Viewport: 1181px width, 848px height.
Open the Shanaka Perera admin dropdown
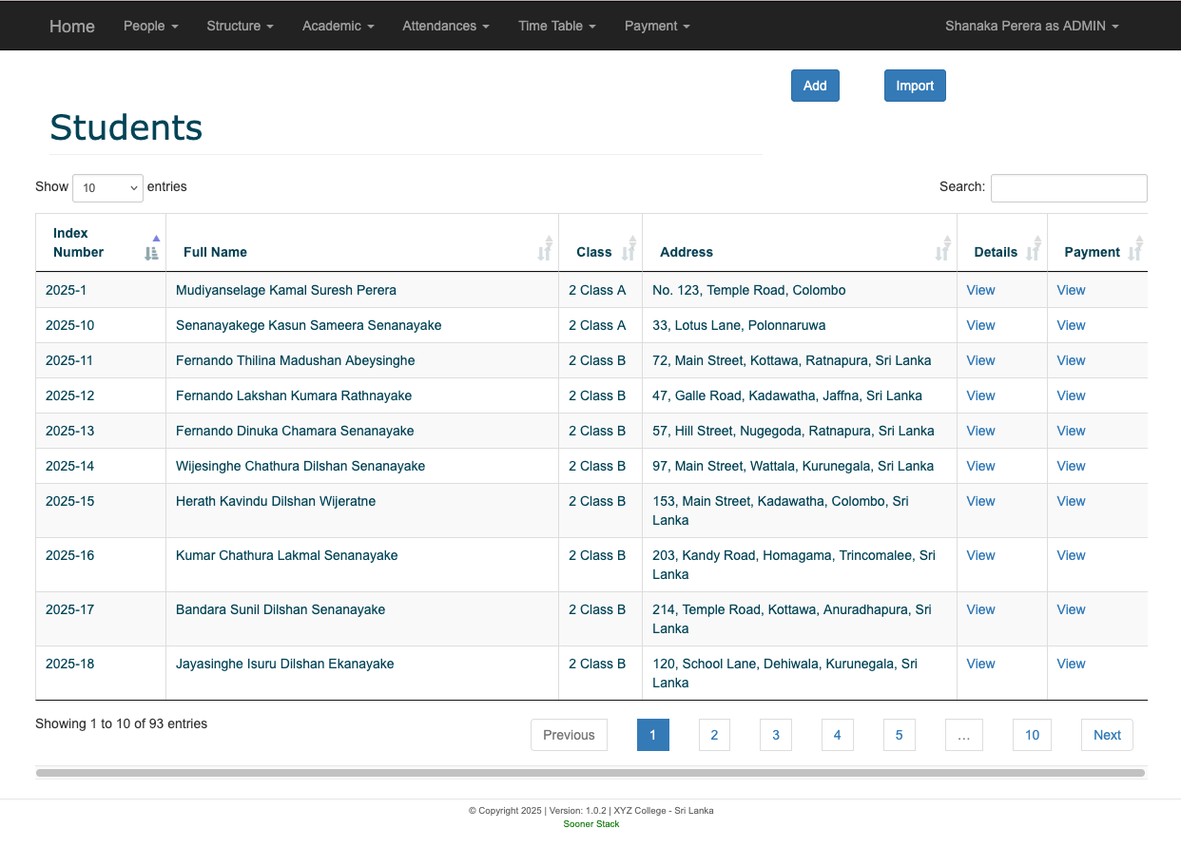1031,26
